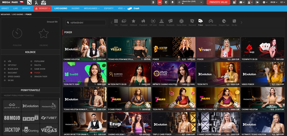Expand the VÍCE dropdown menu
Image resolution: width=287 pixels, height=136 pixels.
click(121, 8)
